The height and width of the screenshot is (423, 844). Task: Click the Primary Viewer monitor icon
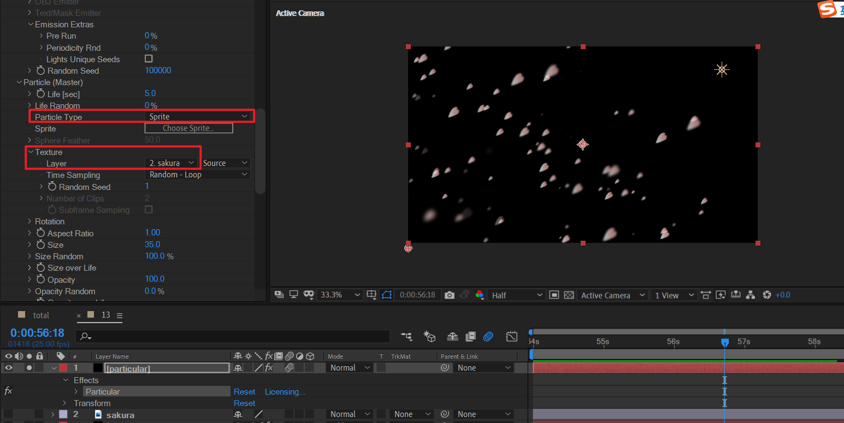point(293,295)
